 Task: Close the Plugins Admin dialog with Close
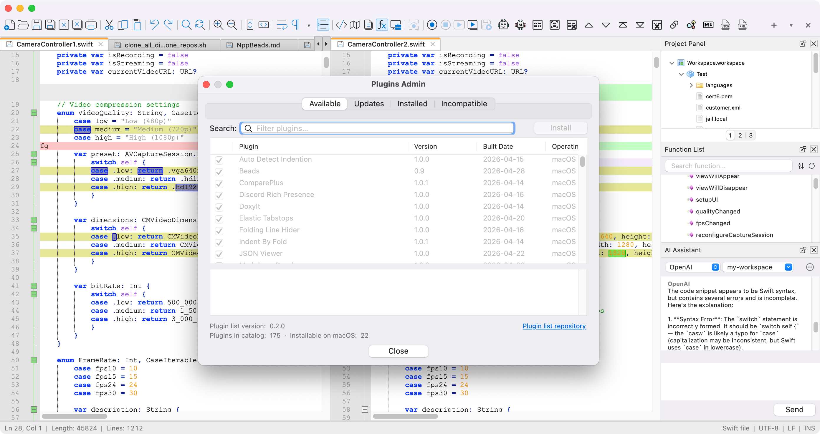398,351
